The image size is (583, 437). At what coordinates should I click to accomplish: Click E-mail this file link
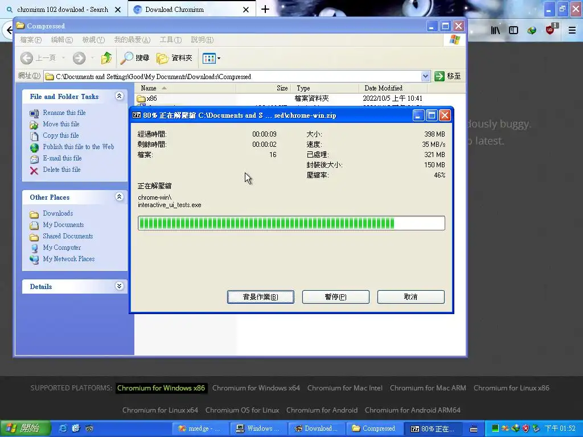point(62,158)
